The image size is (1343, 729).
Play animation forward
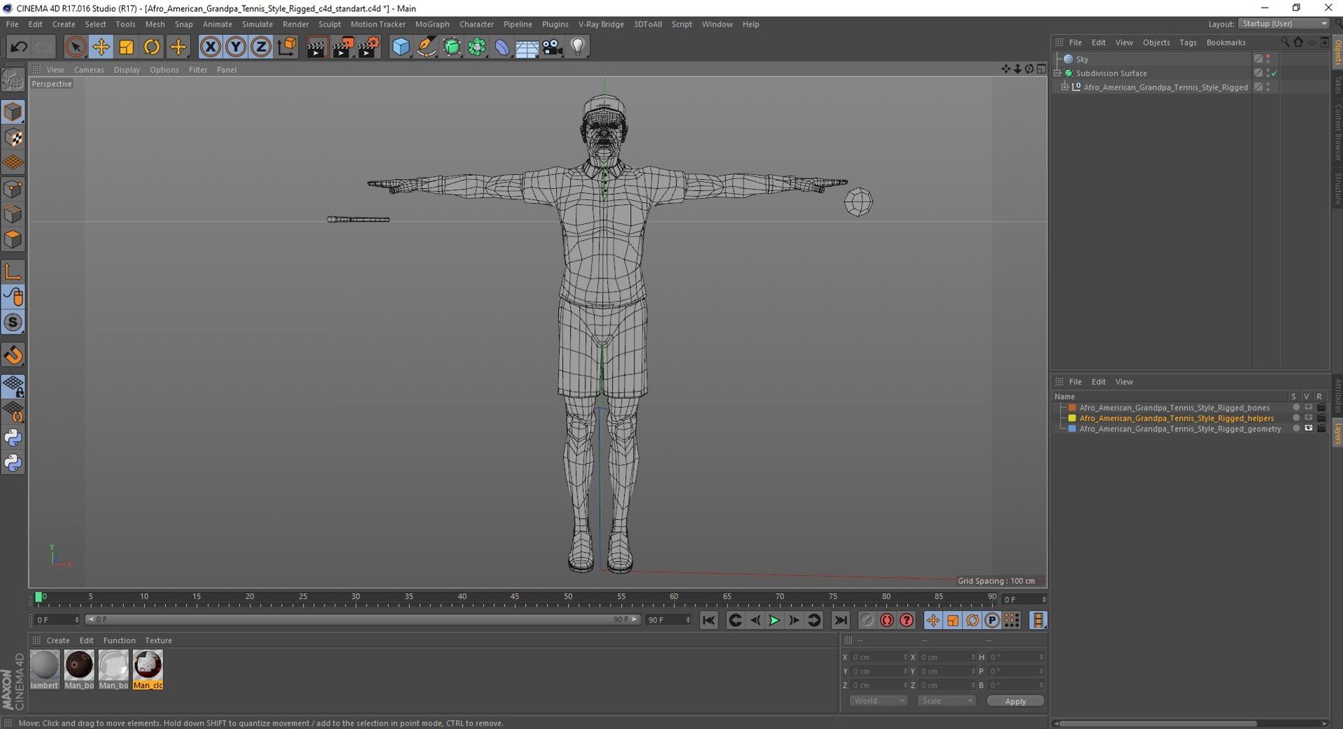(774, 621)
